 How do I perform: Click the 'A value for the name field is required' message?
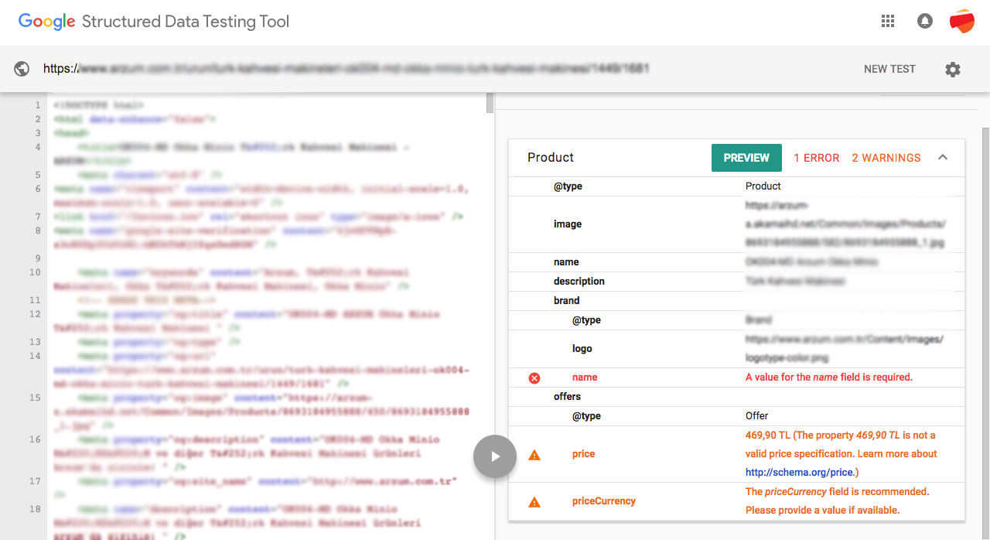point(829,378)
